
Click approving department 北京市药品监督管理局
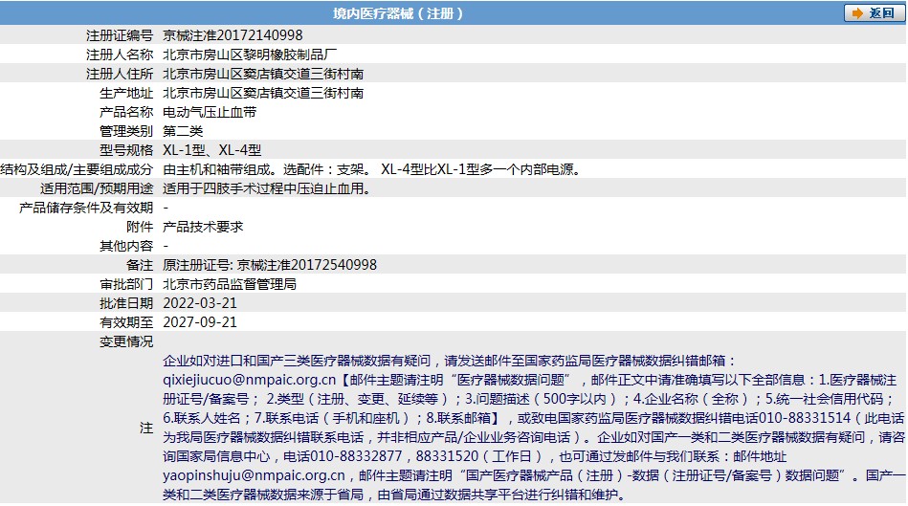[x=230, y=284]
